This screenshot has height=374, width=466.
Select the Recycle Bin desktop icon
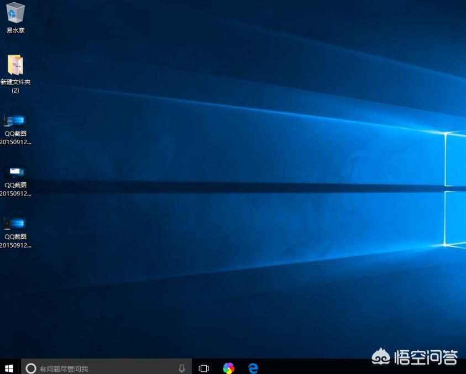pos(15,13)
